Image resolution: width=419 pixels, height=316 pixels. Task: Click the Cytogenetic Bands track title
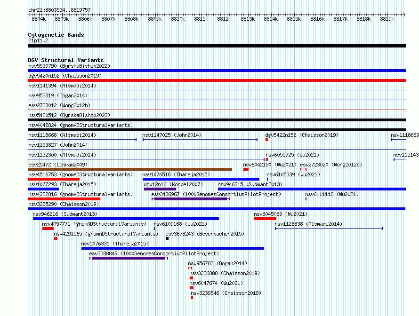coord(56,35)
